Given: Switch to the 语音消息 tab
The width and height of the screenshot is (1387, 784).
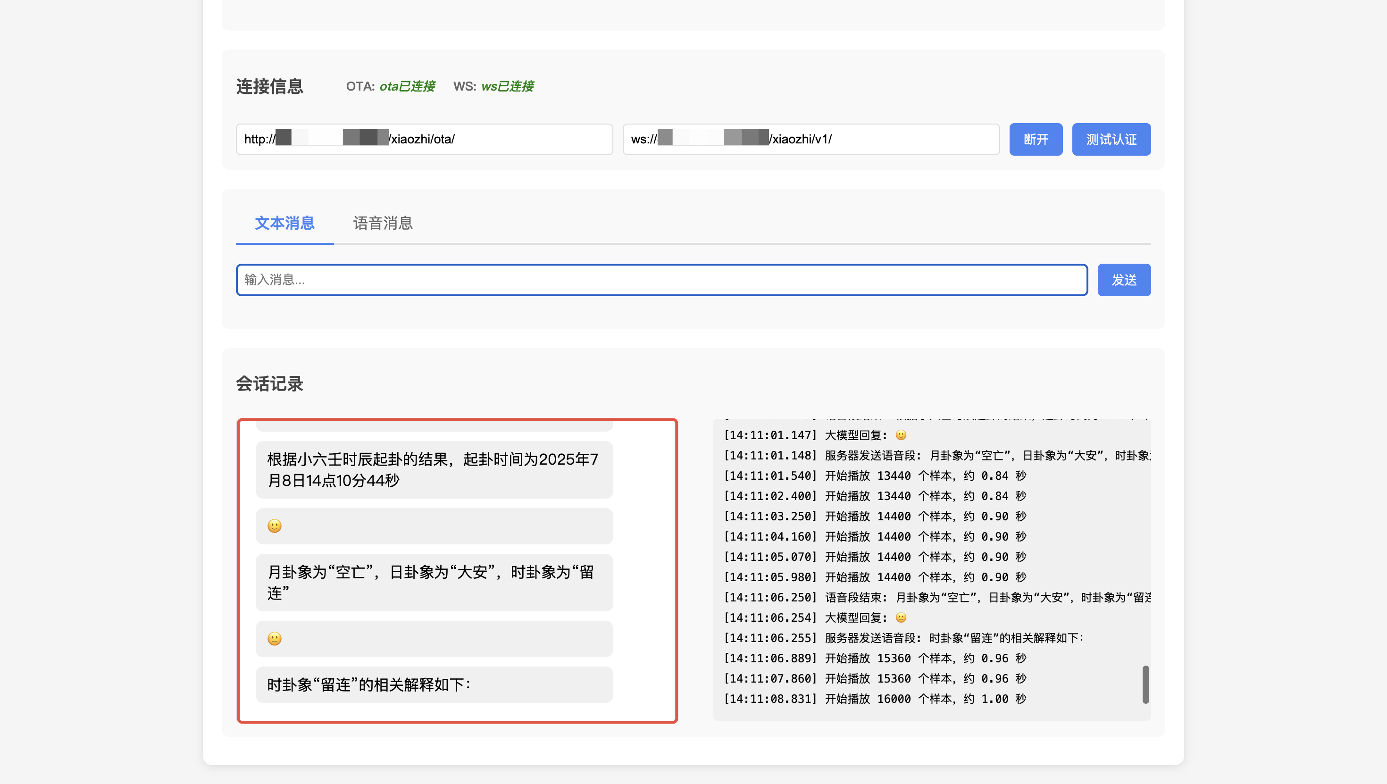Looking at the screenshot, I should [383, 224].
